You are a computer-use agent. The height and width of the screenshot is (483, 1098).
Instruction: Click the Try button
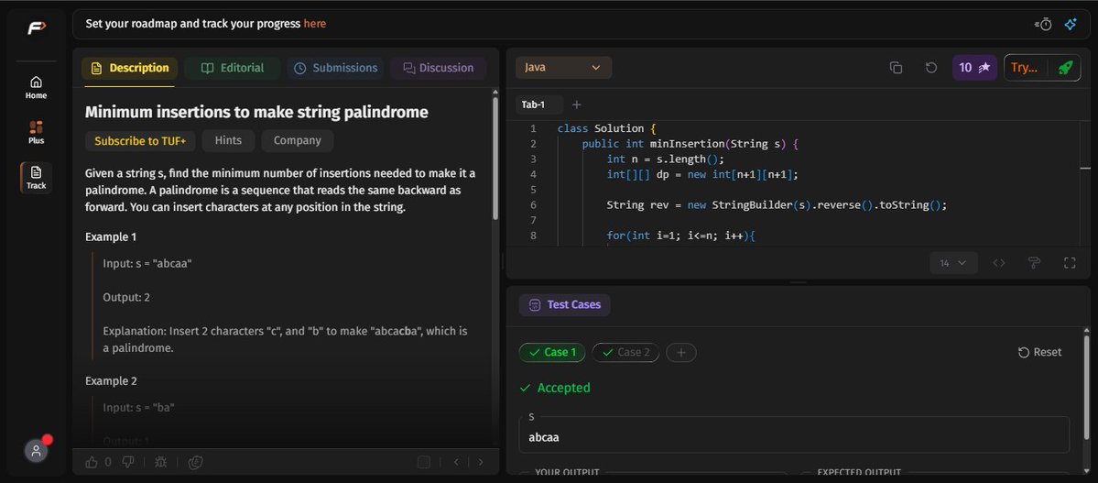pos(1024,68)
